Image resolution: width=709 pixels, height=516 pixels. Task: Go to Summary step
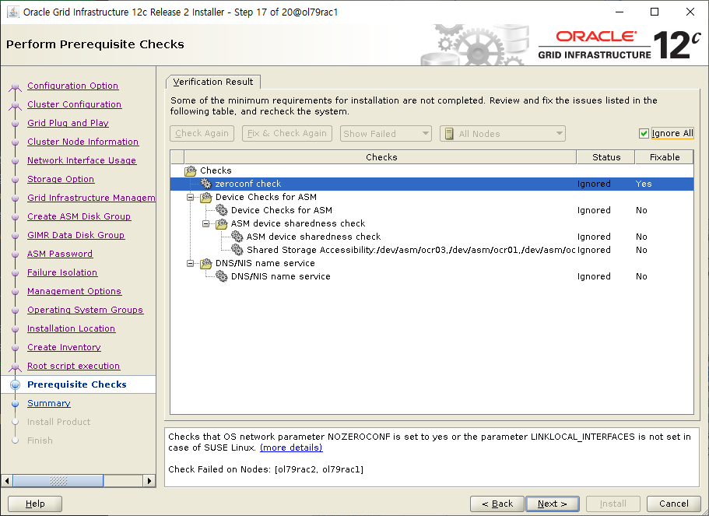49,403
